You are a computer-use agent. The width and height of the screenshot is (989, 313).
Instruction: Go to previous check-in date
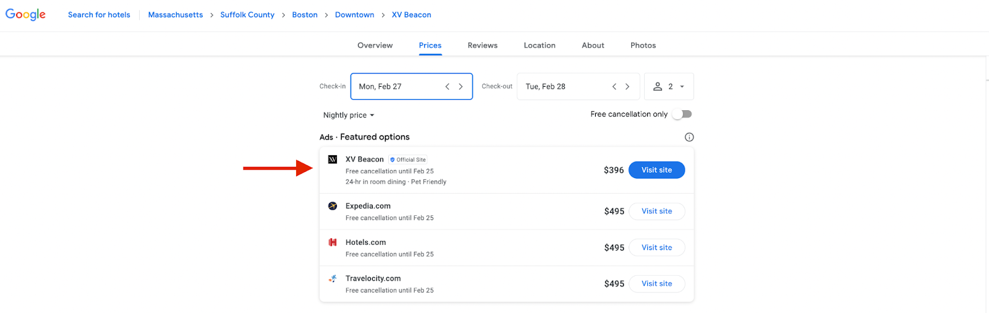coord(448,87)
